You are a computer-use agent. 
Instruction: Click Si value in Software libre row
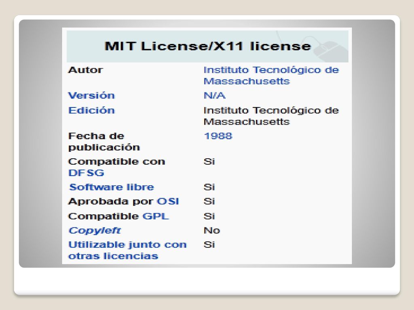point(209,187)
